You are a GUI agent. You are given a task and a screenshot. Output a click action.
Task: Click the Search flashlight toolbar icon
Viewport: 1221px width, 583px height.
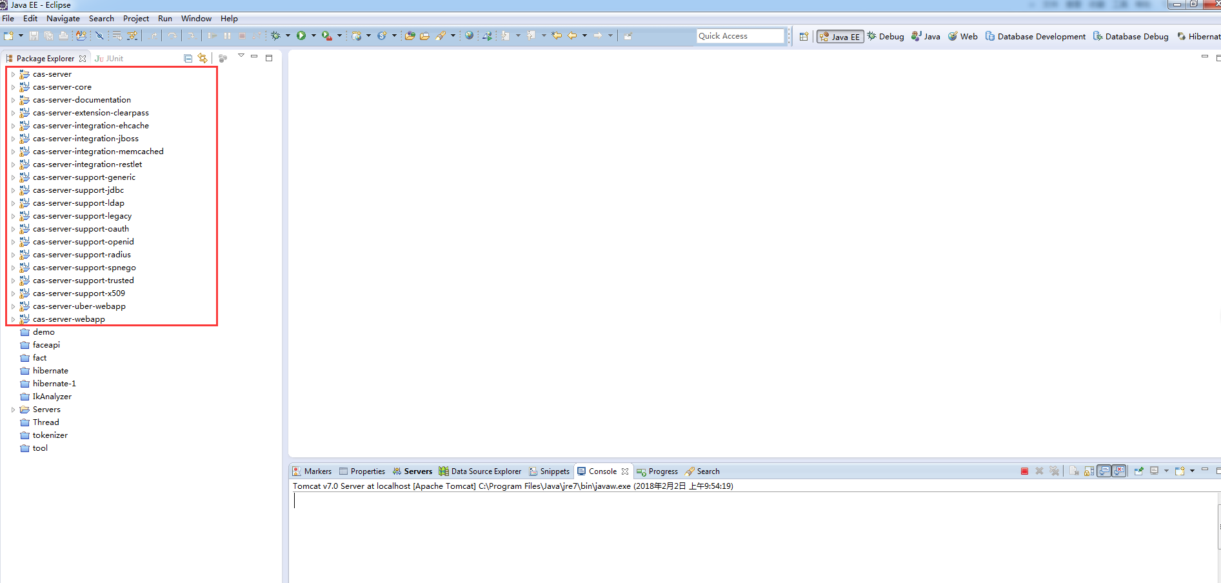tap(441, 35)
